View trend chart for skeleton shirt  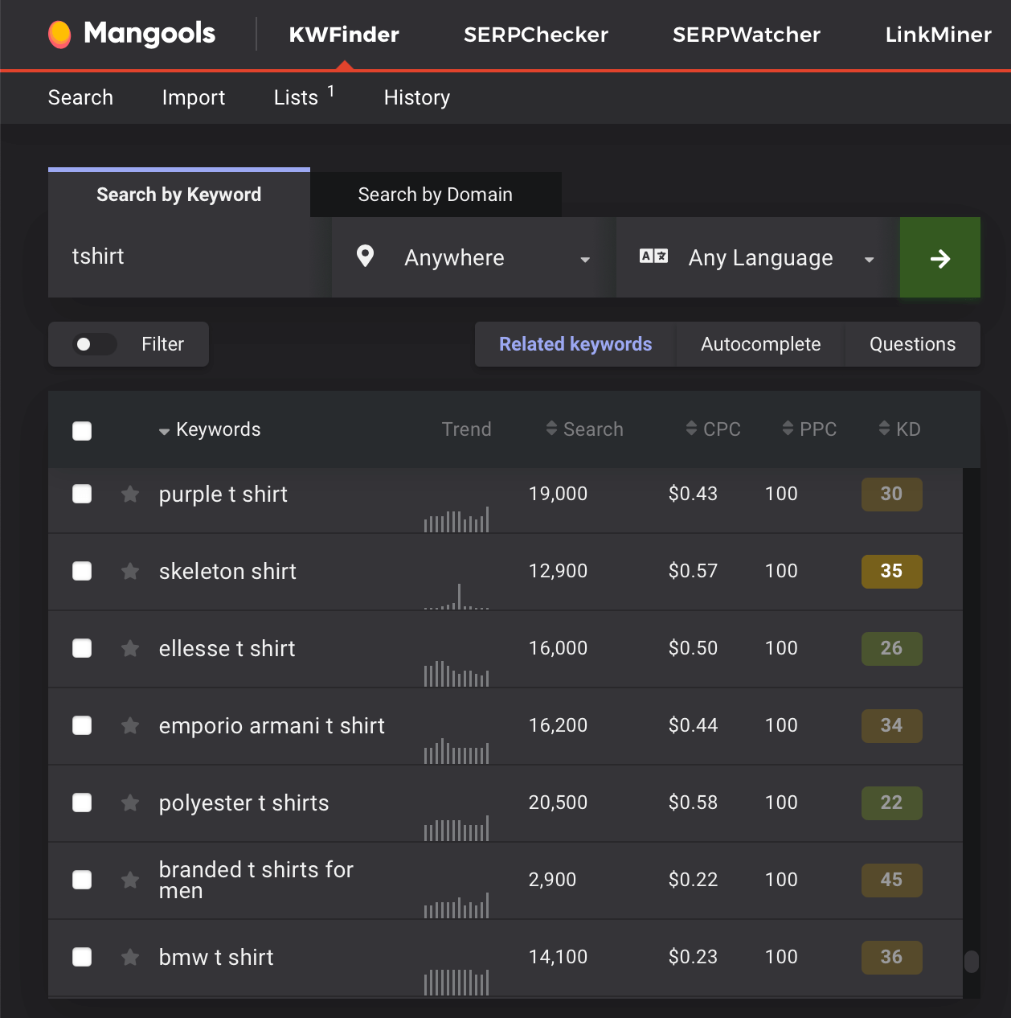pos(456,597)
